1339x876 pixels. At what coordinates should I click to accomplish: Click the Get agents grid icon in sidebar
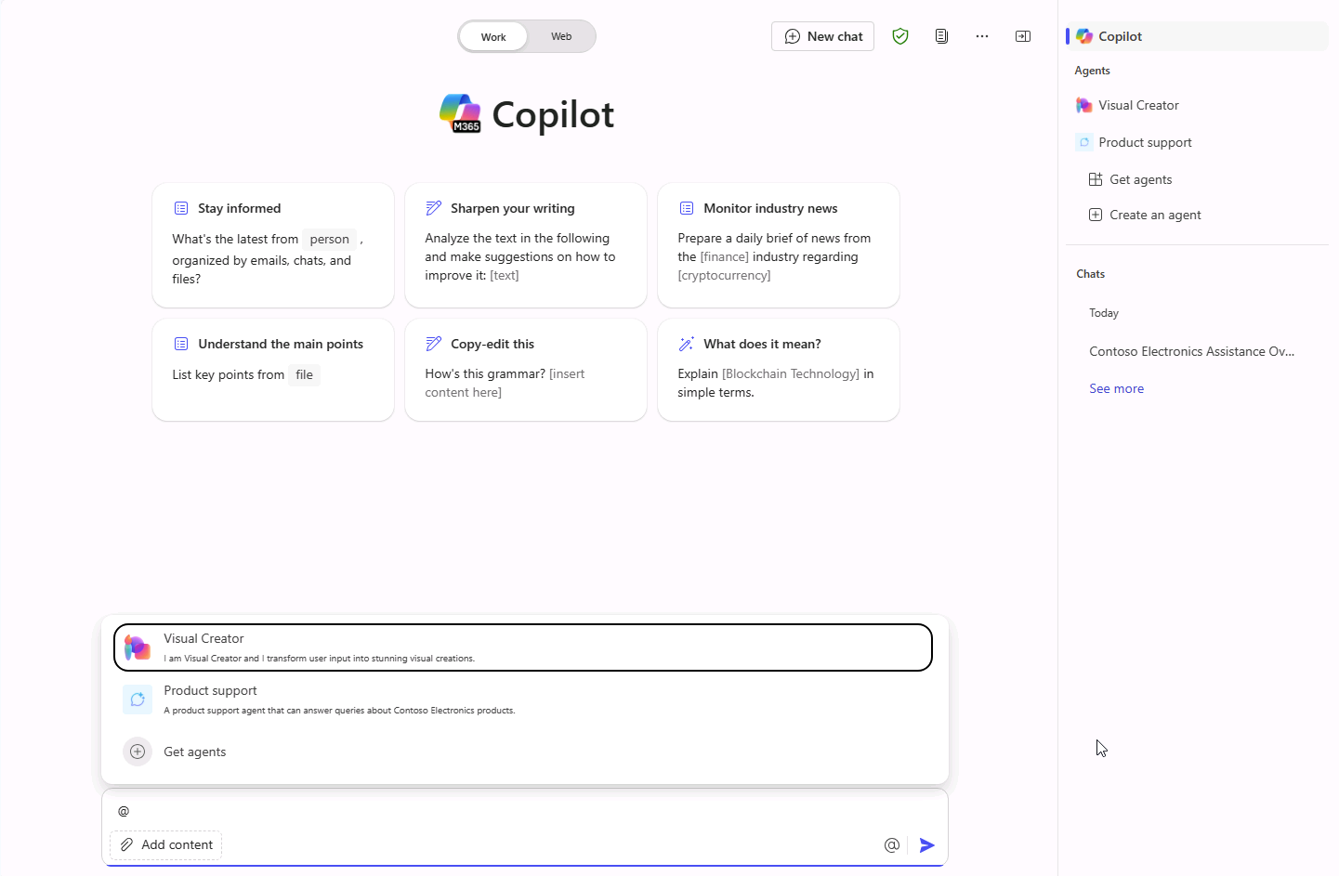coord(1096,179)
